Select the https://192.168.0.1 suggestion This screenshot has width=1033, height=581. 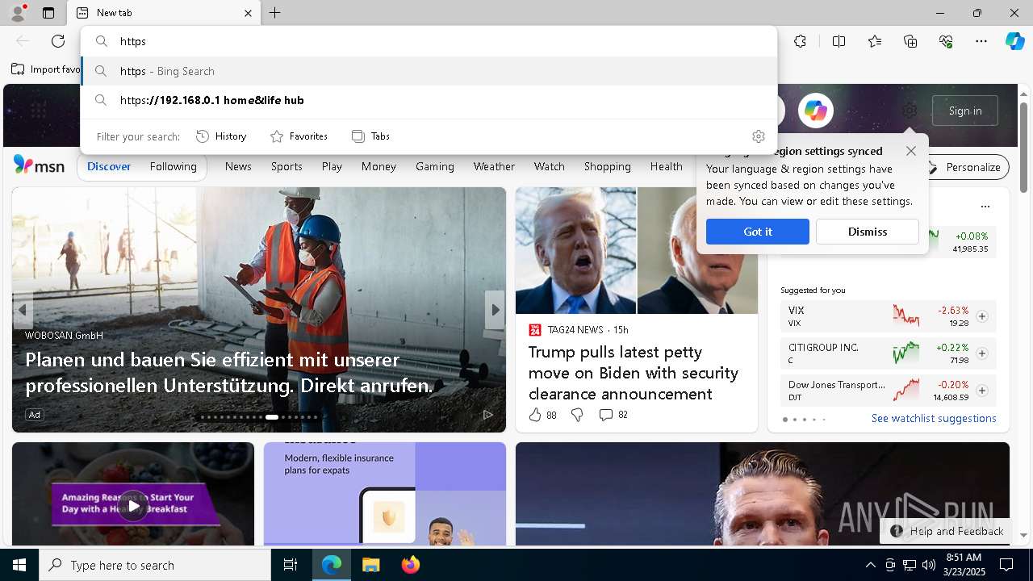tap(429, 100)
